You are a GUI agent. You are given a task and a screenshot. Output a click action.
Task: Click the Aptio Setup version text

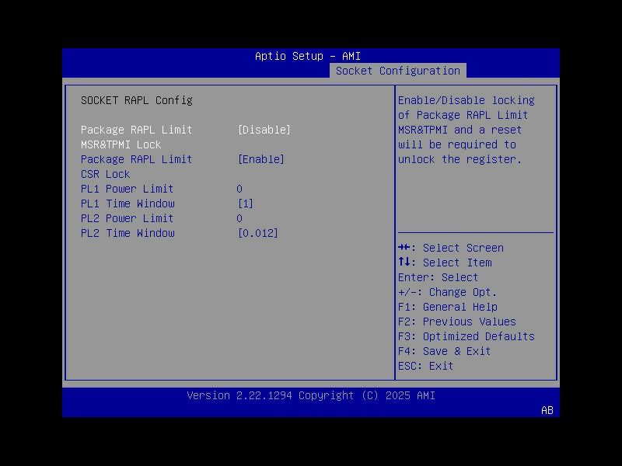click(310, 395)
